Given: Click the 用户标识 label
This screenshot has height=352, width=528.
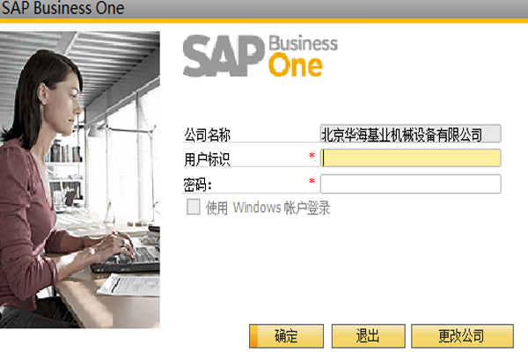Looking at the screenshot, I should coord(207,159).
